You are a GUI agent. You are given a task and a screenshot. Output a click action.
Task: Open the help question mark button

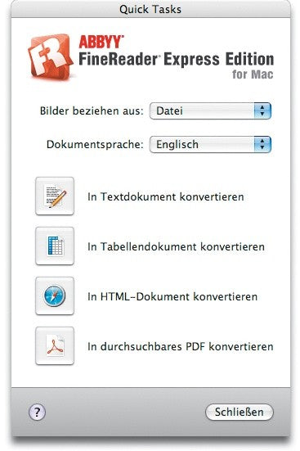(x=37, y=412)
